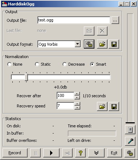Click the 'Buffer overflows:' label
138x160 pixels.
22,140
